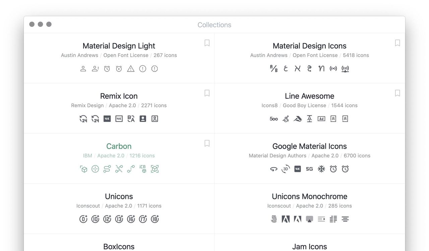Image resolution: width=429 pixels, height=251 pixels.
Task: Toggle bookmark for Material Design Icons
Action: coord(397,43)
